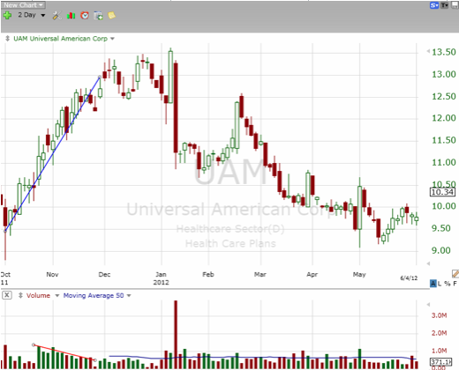Click the candlestick bar-style icon in toolbar
The height and width of the screenshot is (370, 459).
pos(71,15)
